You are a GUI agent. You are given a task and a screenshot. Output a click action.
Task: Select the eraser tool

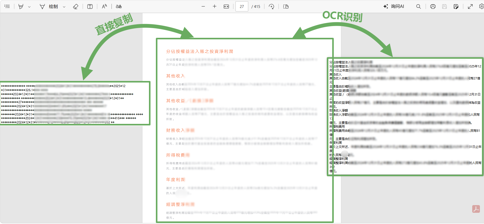[76, 6]
